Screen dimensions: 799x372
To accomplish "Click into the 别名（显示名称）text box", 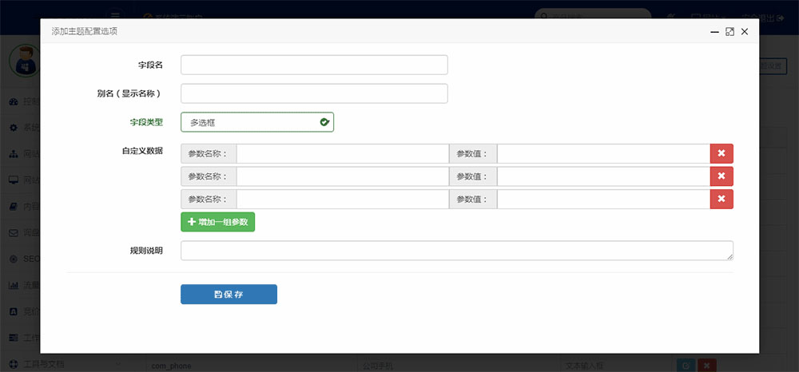I will click(314, 93).
